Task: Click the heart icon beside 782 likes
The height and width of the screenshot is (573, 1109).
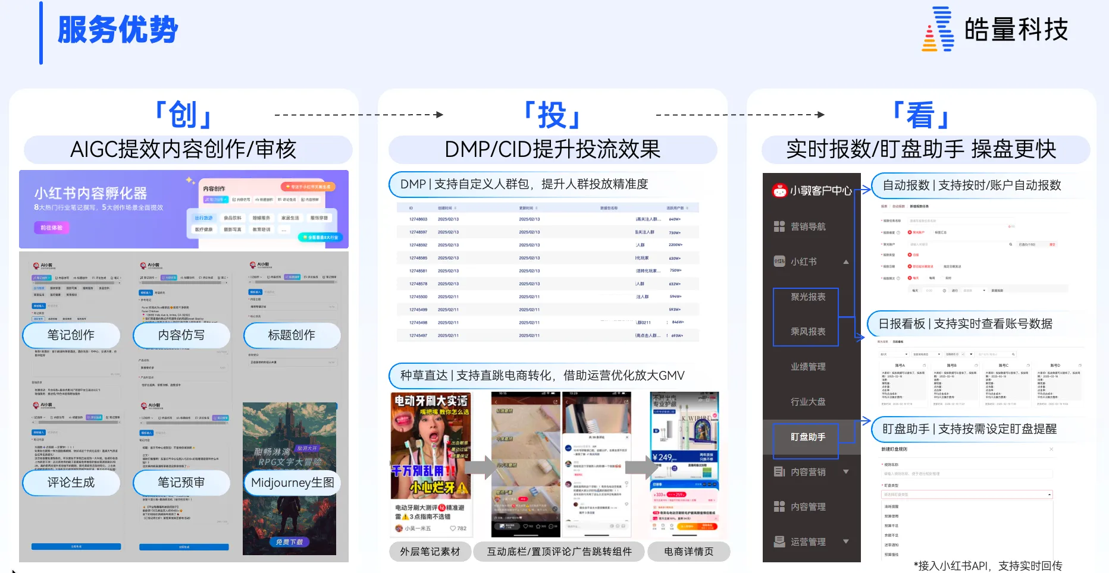Action: tap(453, 528)
